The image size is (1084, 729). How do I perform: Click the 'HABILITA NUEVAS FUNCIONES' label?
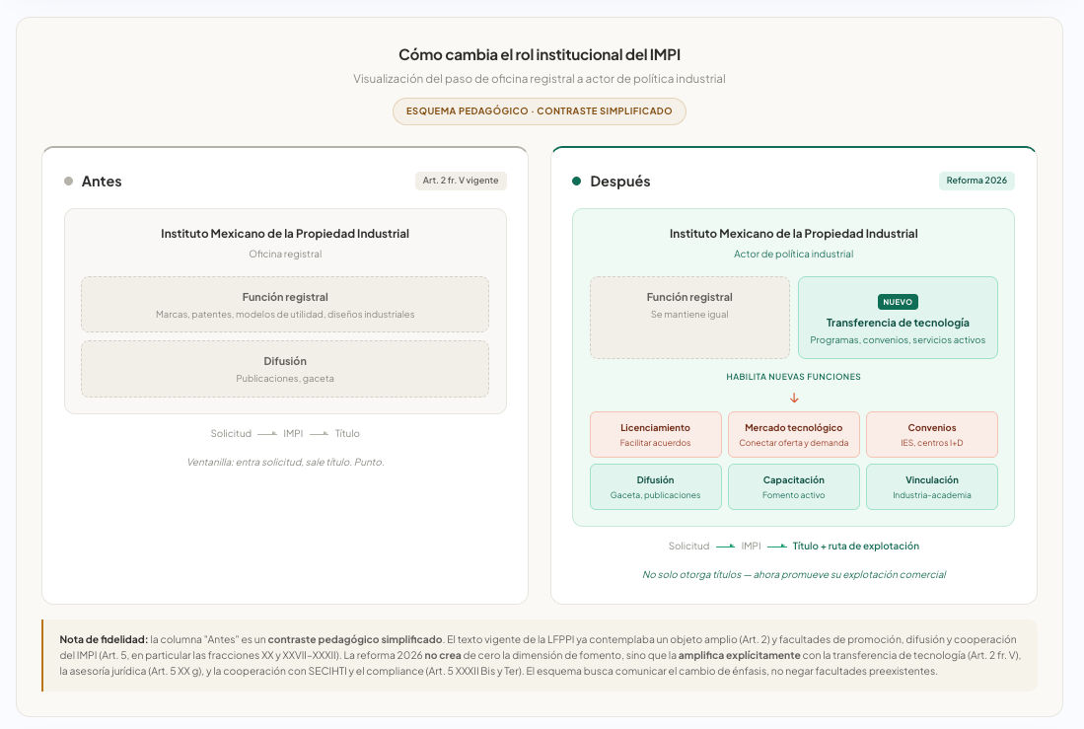coord(794,377)
